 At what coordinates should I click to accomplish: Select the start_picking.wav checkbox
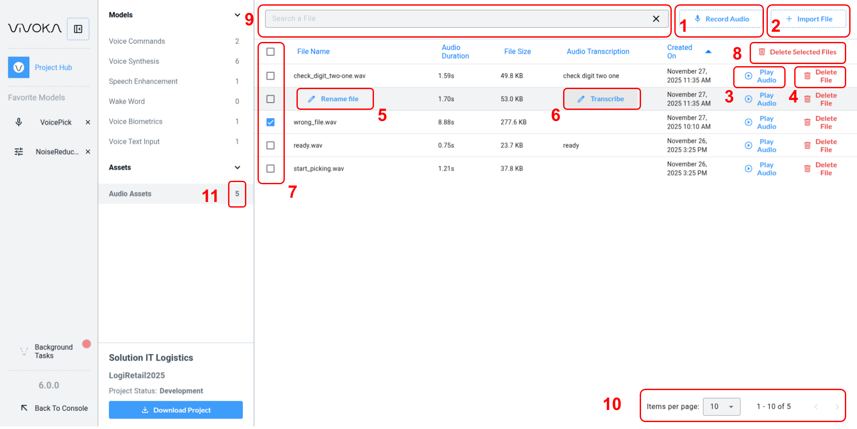point(271,169)
